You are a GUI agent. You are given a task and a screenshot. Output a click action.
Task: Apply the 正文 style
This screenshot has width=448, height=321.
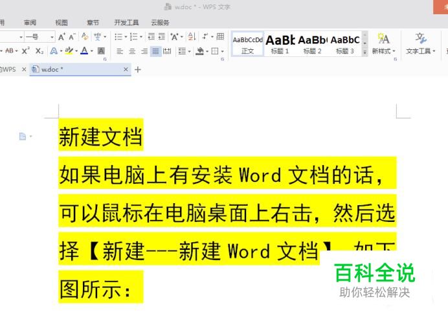pyautogui.click(x=247, y=44)
